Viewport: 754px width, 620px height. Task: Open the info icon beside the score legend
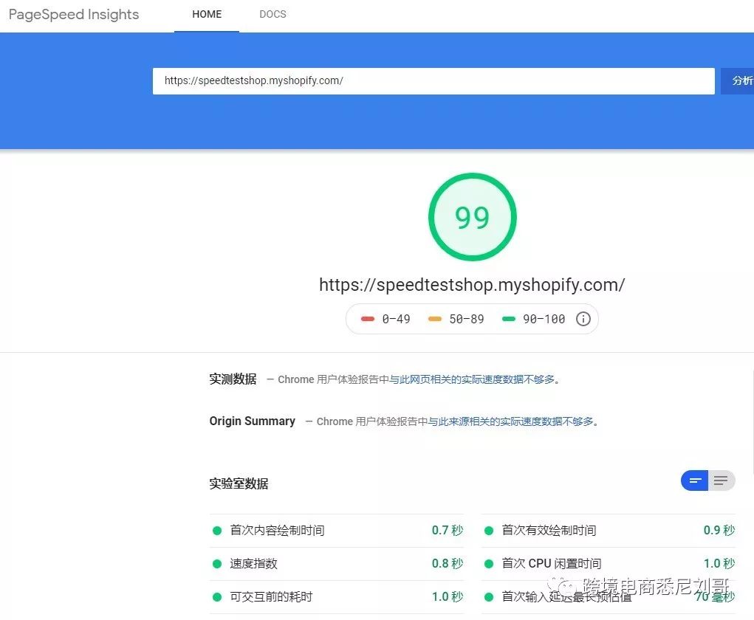[x=583, y=319]
